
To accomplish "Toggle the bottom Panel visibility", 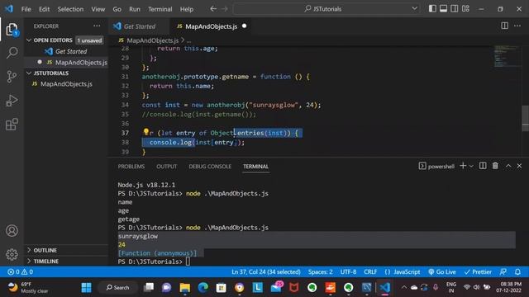I will (x=443, y=9).
